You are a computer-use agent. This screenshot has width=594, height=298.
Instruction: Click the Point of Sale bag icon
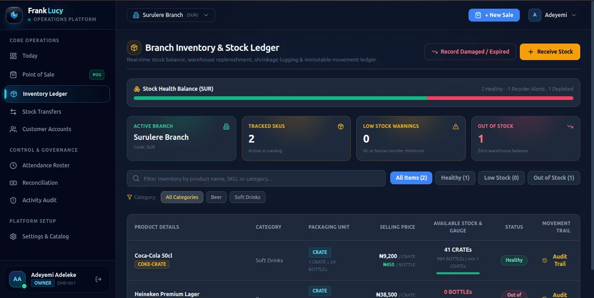[x=13, y=75]
